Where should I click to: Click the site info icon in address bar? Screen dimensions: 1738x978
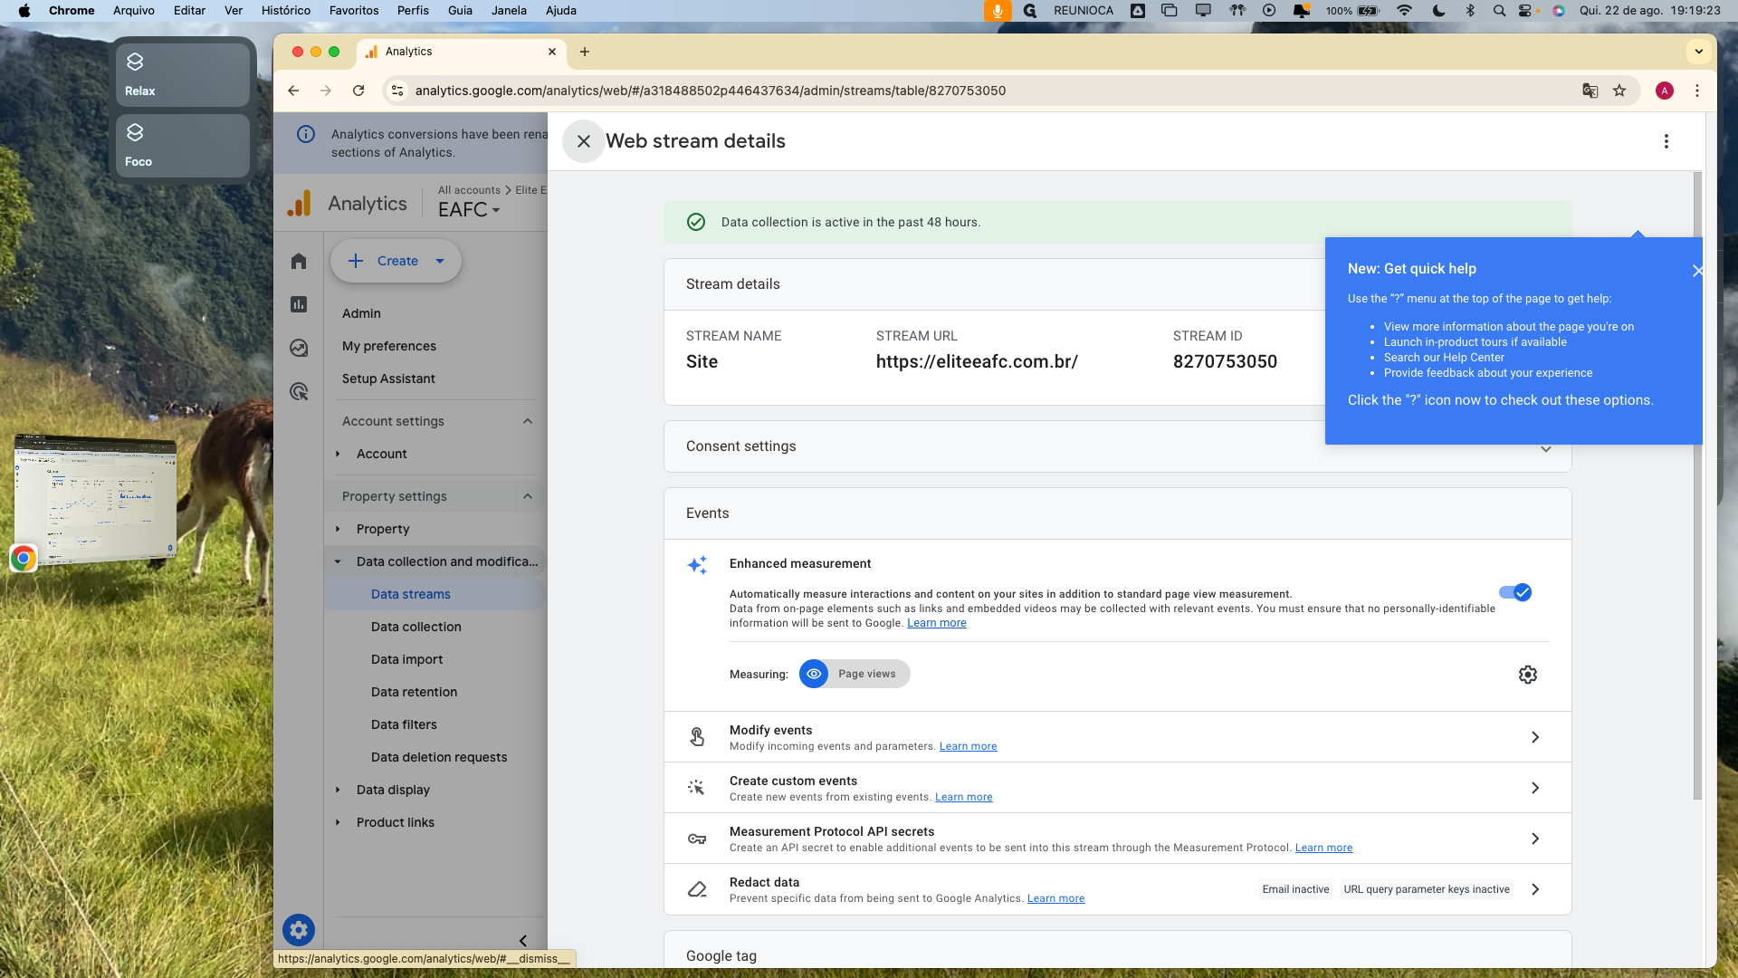tap(397, 91)
